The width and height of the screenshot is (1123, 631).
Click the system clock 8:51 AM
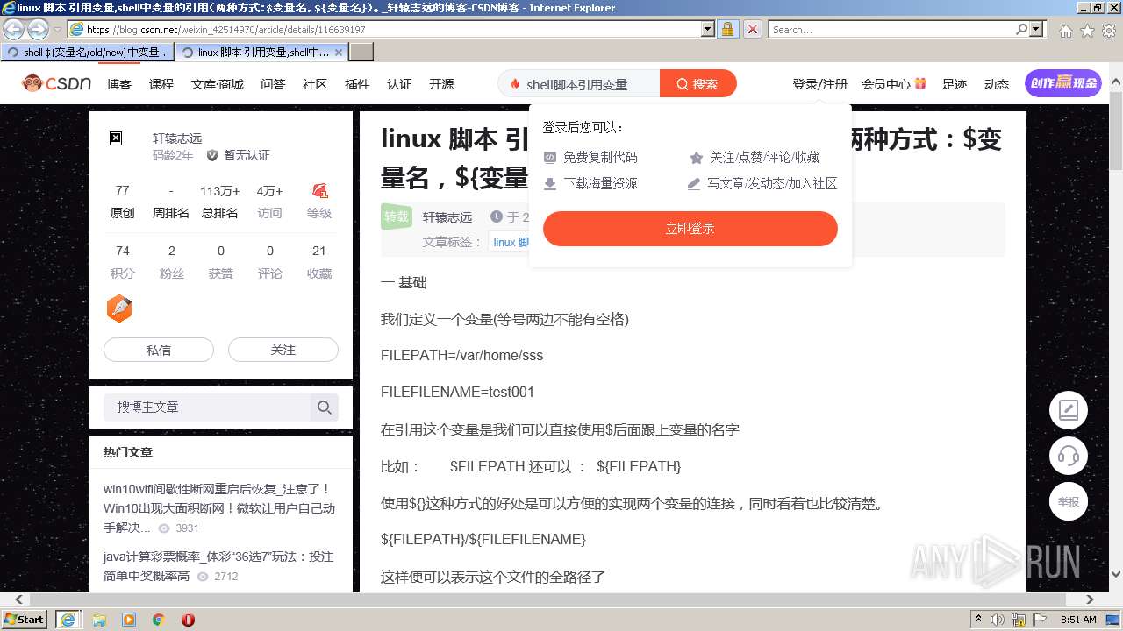tap(1078, 620)
